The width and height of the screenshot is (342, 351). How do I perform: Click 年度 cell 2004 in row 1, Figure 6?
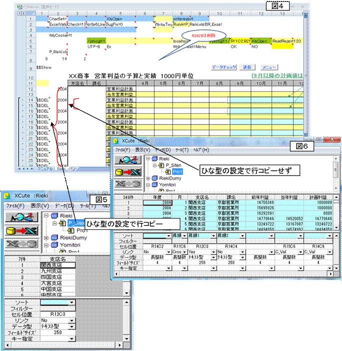(x=157, y=202)
